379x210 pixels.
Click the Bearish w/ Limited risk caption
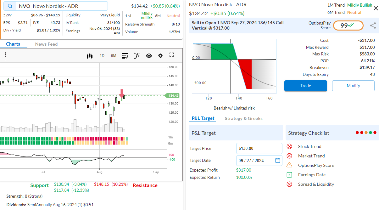pyautogui.click(x=234, y=108)
